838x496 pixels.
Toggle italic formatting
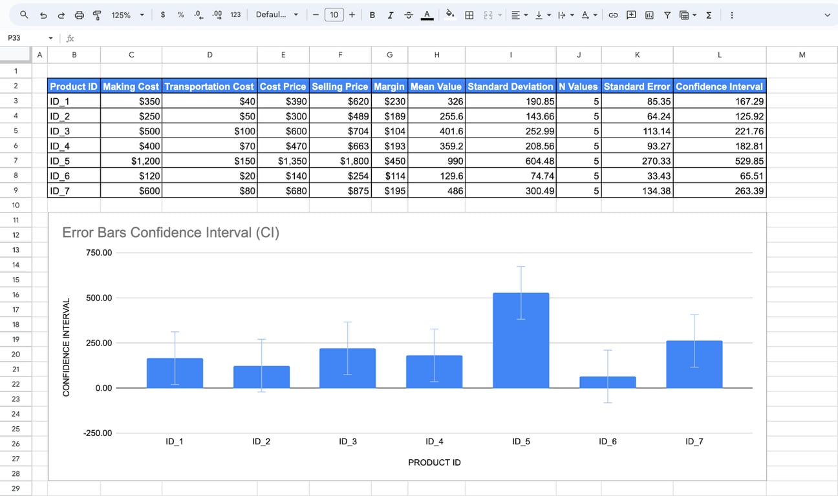(x=391, y=15)
